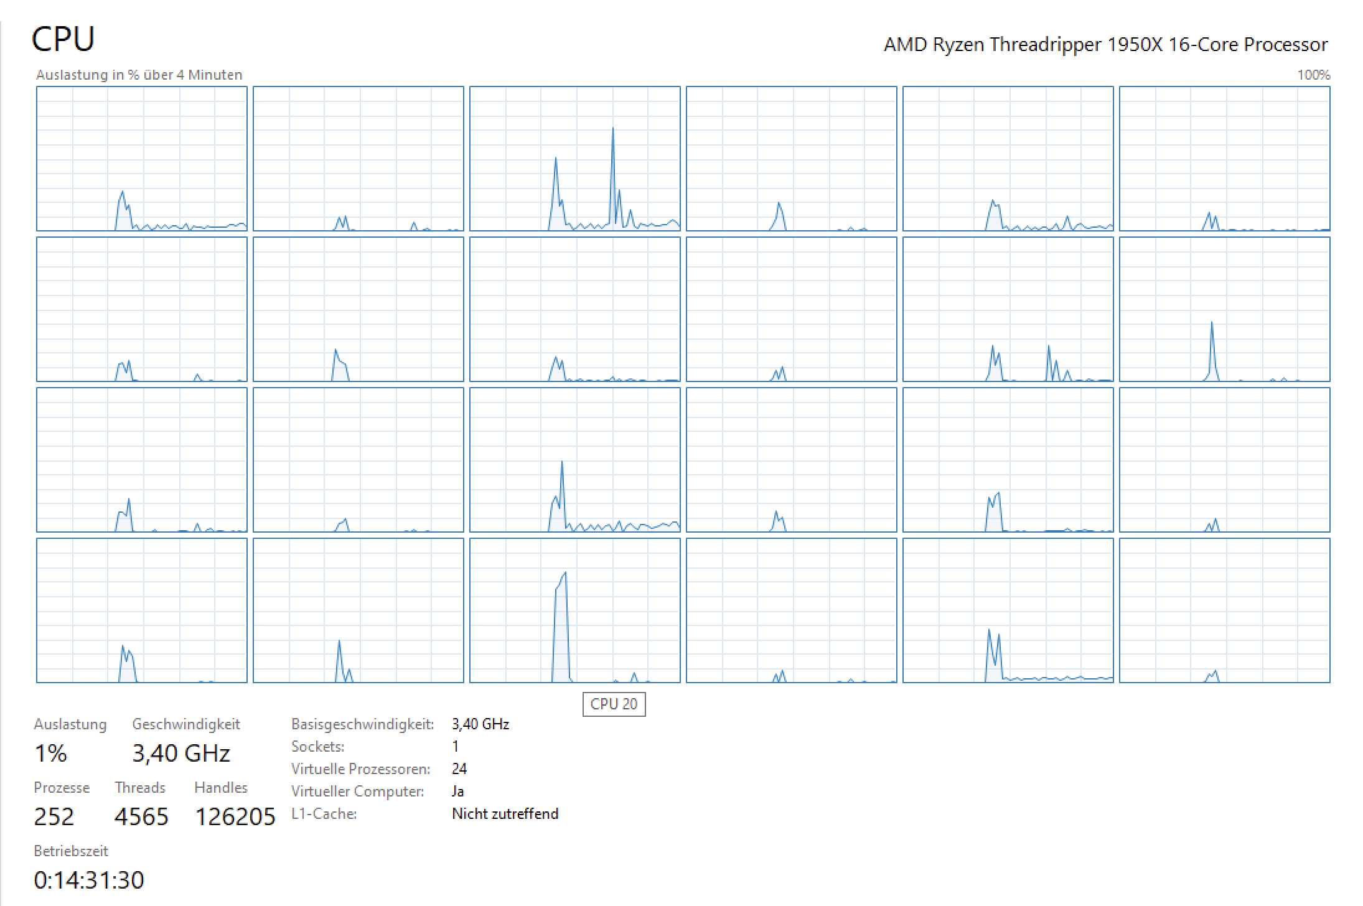This screenshot has width=1363, height=906.
Task: Click the Threads count 4565
Action: [141, 816]
